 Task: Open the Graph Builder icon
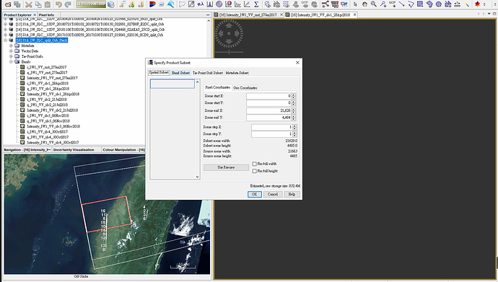[x=326, y=4]
